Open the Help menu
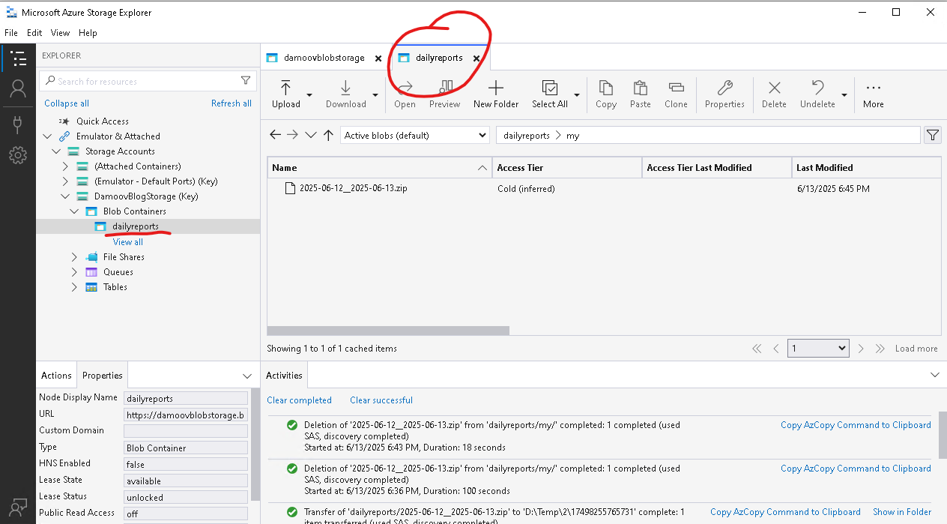Viewport: 947px width, 524px height. (x=88, y=33)
